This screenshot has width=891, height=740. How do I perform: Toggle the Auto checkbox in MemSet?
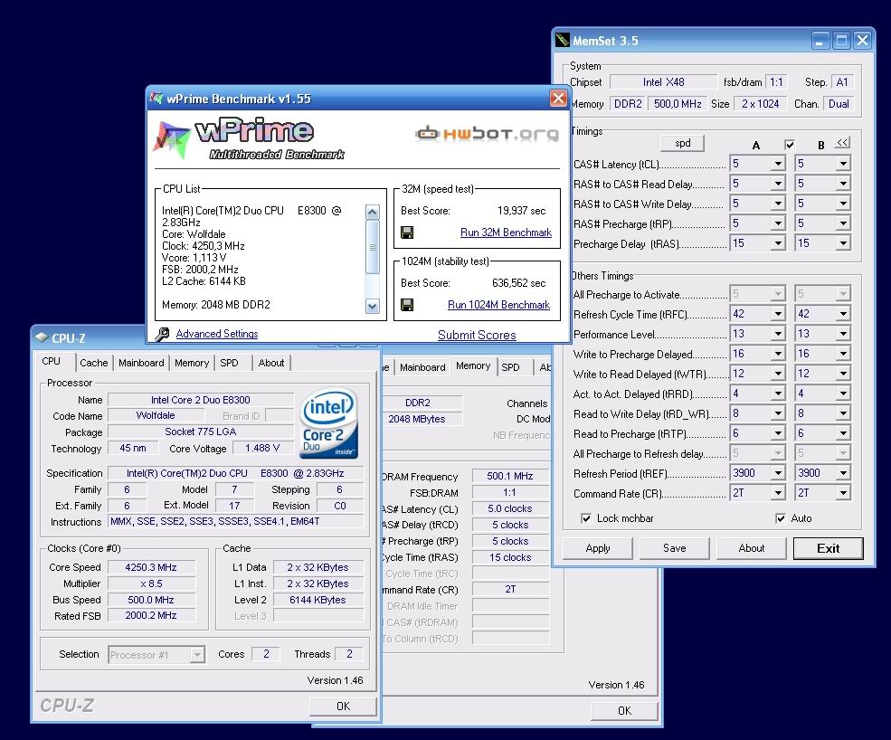tap(781, 518)
